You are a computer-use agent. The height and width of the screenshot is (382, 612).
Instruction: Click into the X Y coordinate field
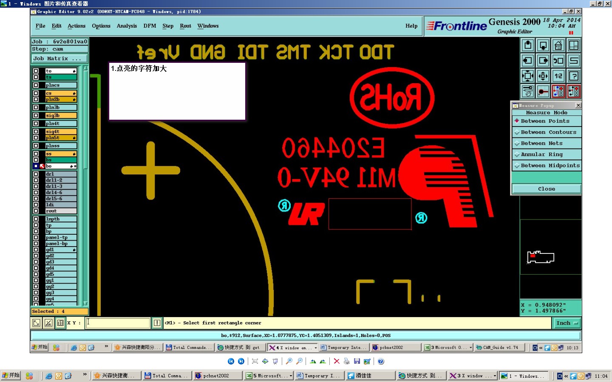pos(118,323)
